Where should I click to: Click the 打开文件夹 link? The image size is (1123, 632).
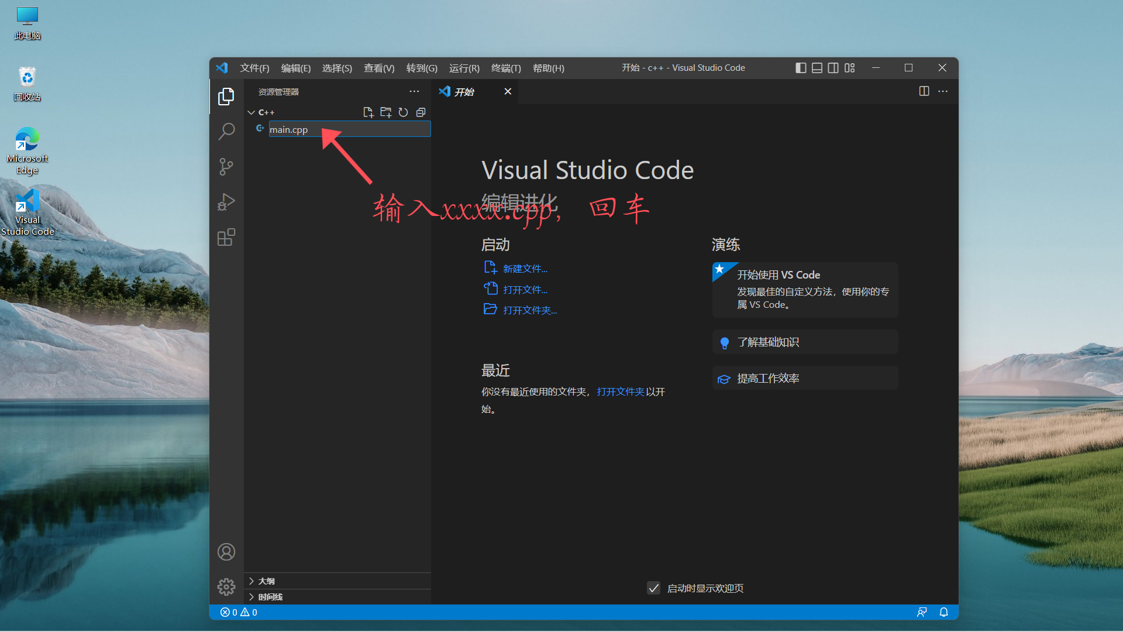point(529,310)
